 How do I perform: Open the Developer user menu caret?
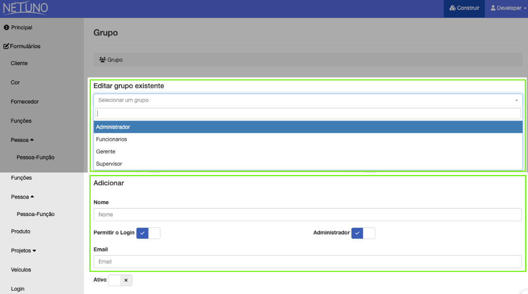[525, 9]
